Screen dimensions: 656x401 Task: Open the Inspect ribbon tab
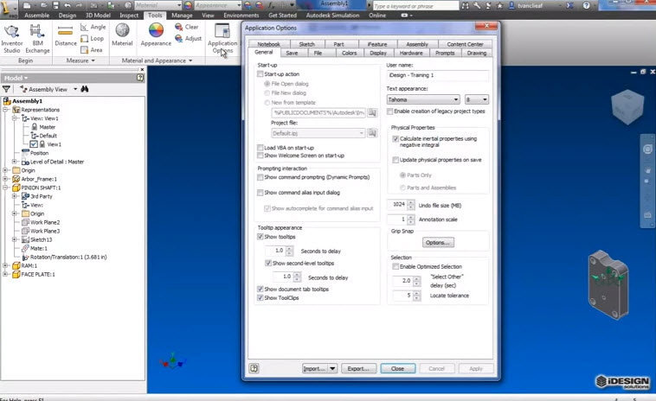129,15
